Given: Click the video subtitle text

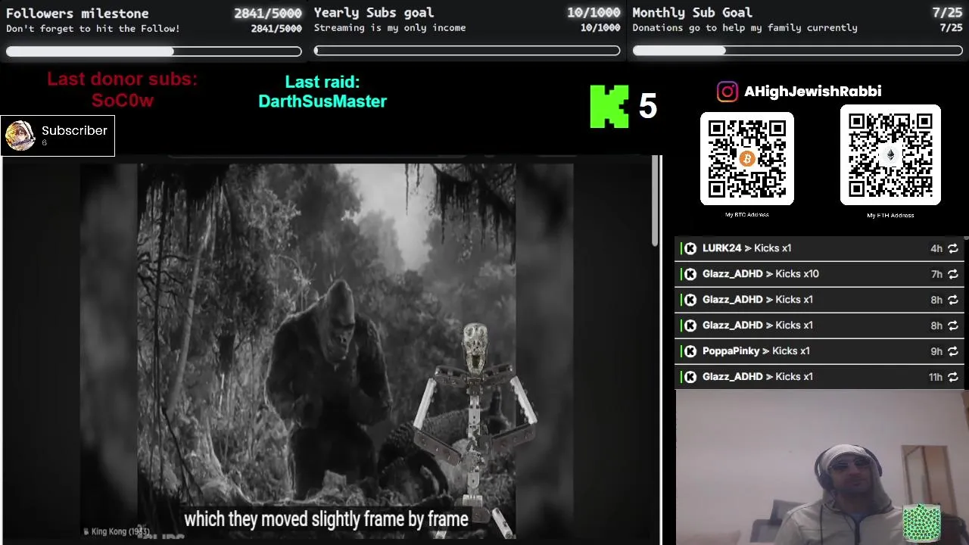Looking at the screenshot, I should point(326,519).
